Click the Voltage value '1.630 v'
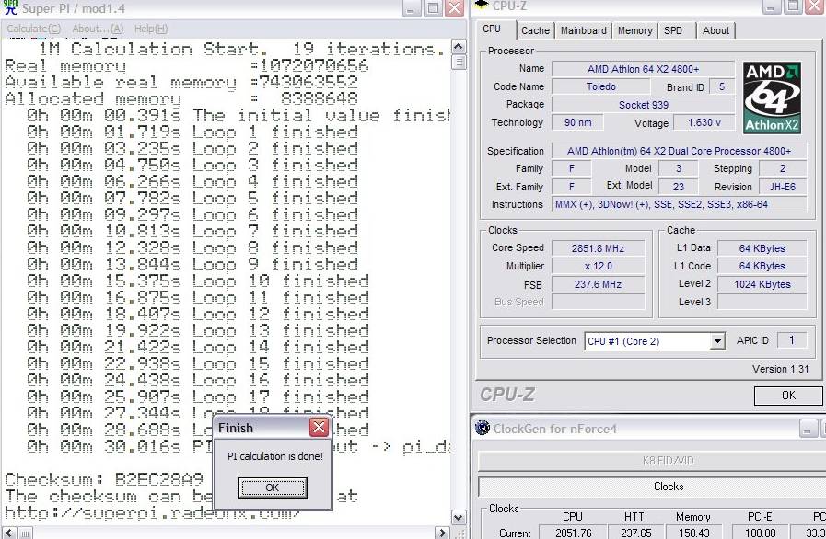826x539 pixels. (704, 122)
